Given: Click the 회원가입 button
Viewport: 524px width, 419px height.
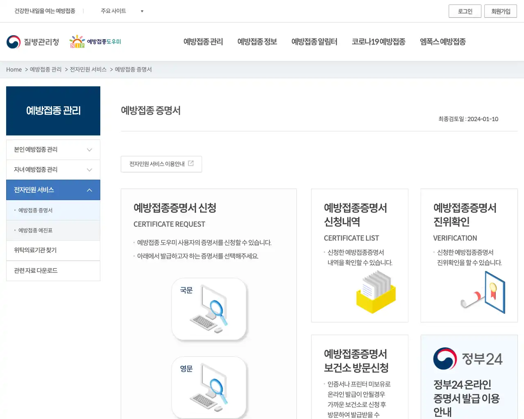Looking at the screenshot, I should 500,11.
